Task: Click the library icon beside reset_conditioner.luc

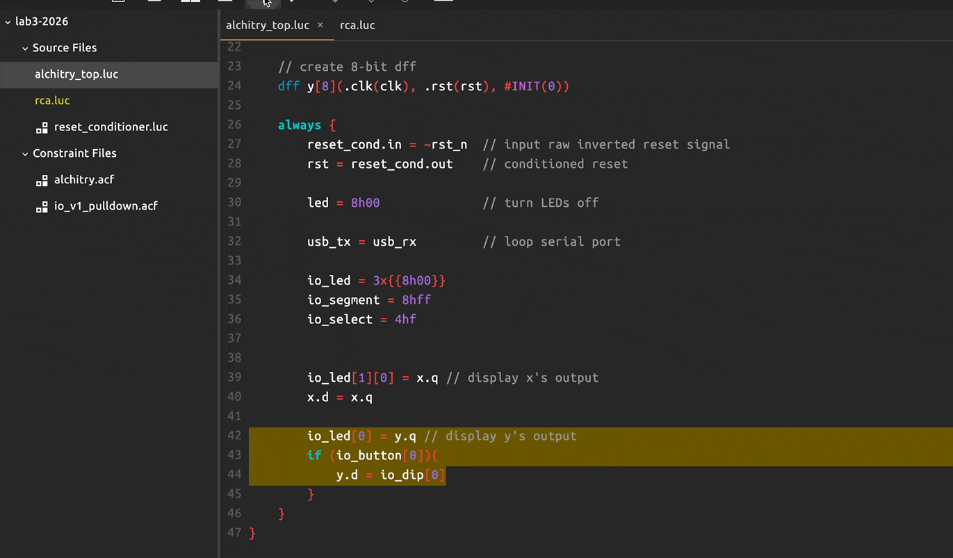Action: pyautogui.click(x=42, y=128)
